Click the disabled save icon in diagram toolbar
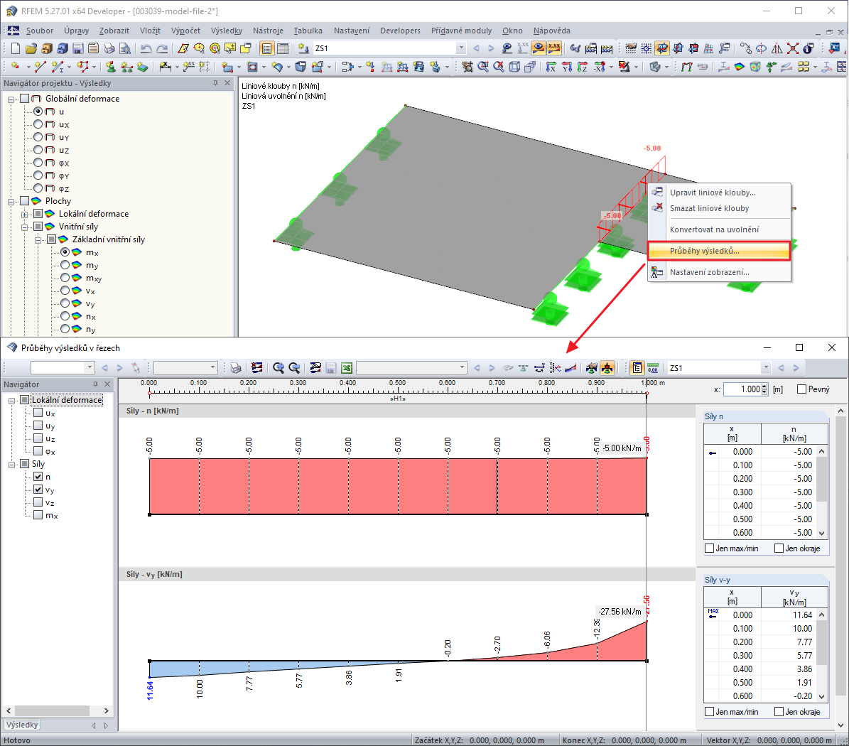The width and height of the screenshot is (849, 746). coord(331,368)
